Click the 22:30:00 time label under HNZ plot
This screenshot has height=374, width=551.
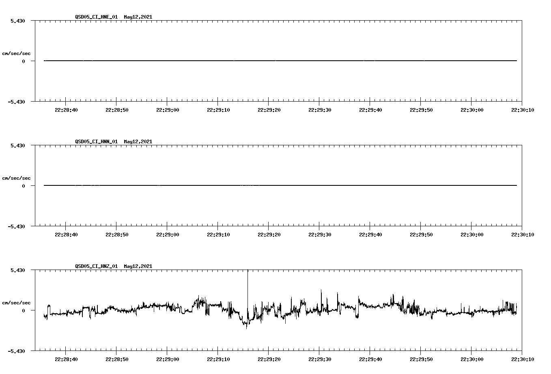coord(472,359)
